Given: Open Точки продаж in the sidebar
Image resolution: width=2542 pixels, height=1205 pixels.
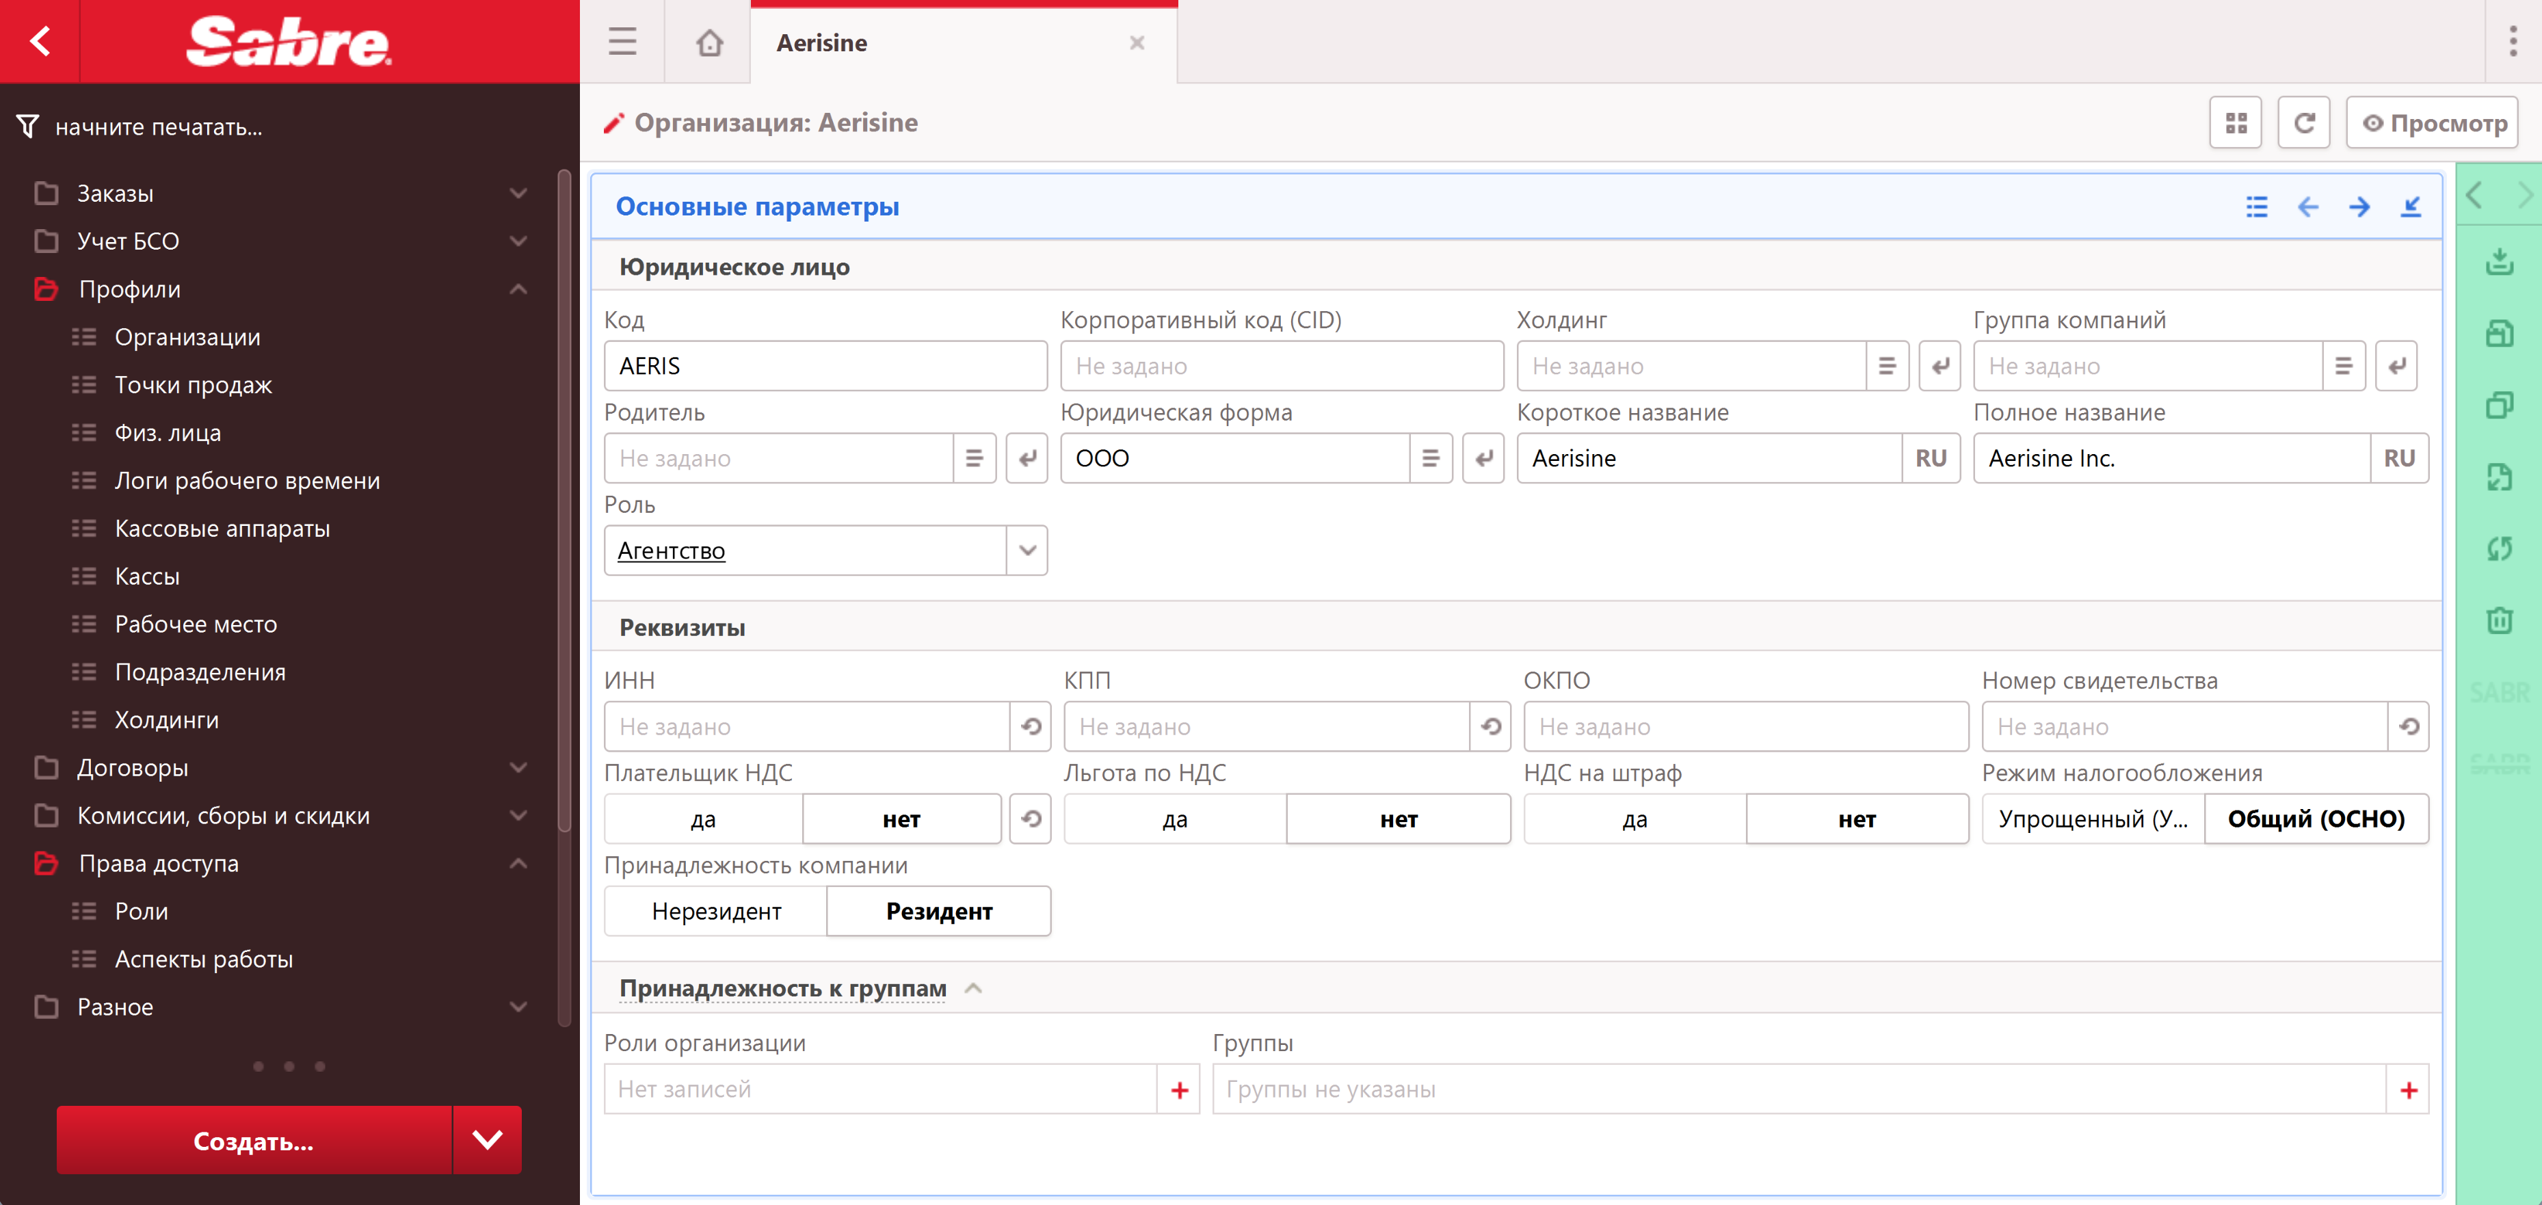Looking at the screenshot, I should pos(194,385).
